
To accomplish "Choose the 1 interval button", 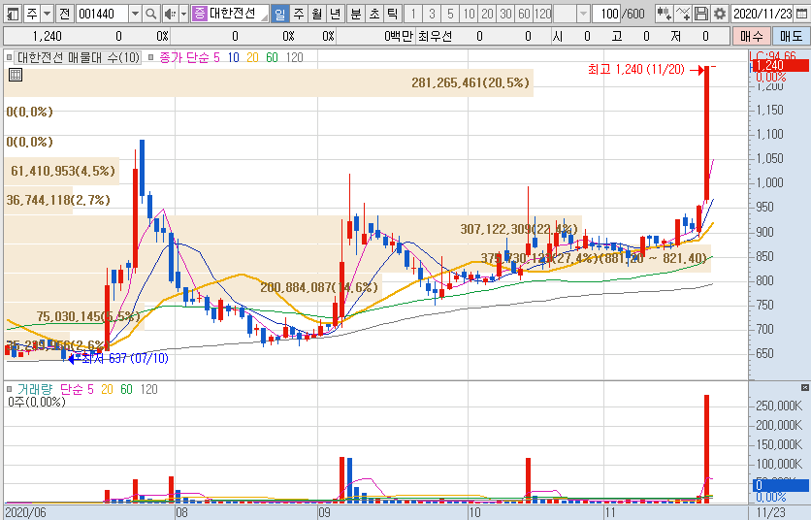I will tap(413, 14).
